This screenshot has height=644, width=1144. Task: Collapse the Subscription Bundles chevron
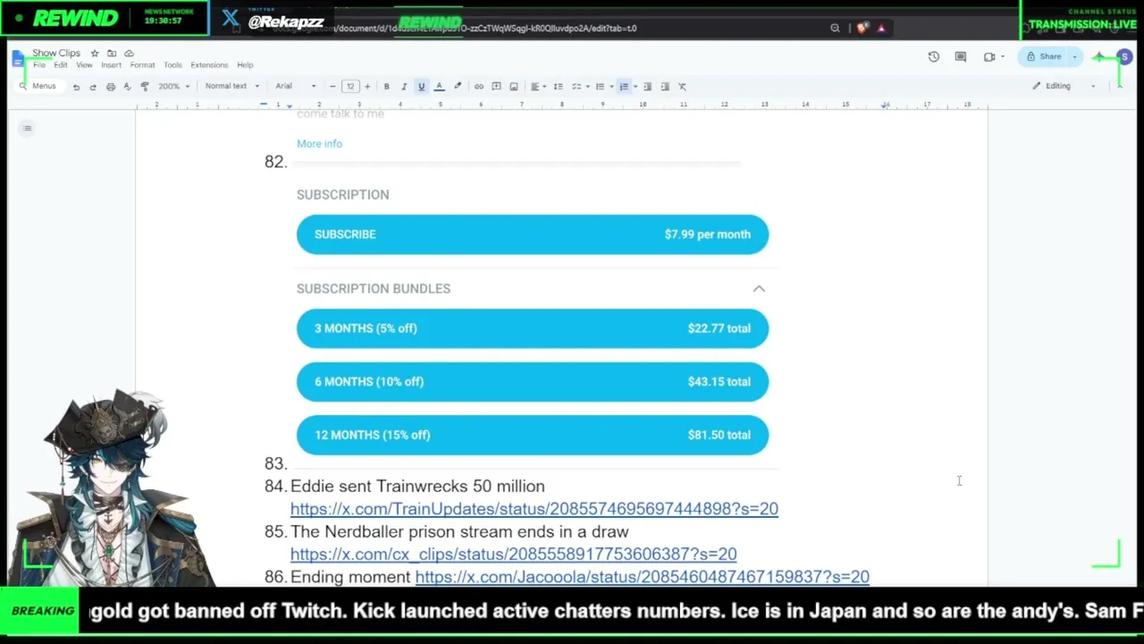(759, 289)
